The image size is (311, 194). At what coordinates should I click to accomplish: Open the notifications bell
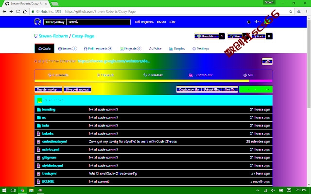pyautogui.click(x=249, y=22)
